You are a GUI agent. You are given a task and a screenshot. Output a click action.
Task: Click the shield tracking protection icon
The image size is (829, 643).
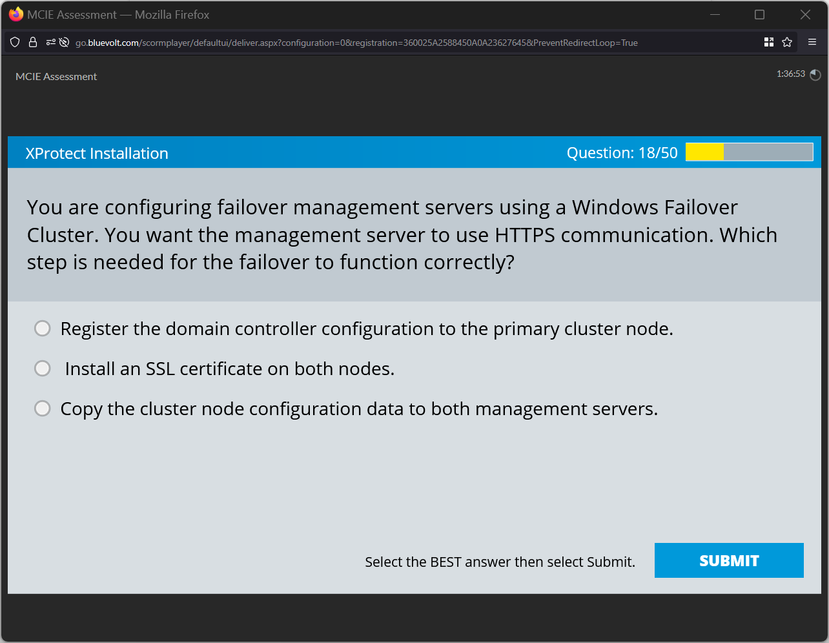tap(14, 42)
